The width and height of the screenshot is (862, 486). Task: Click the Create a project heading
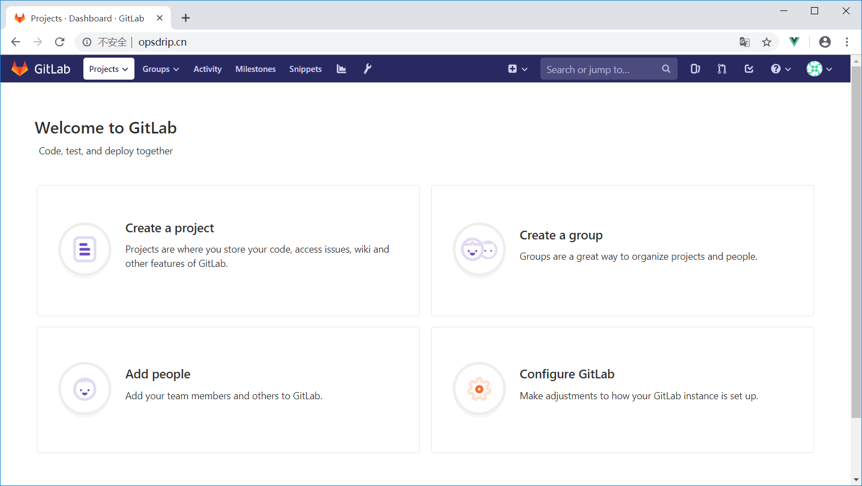(x=170, y=228)
